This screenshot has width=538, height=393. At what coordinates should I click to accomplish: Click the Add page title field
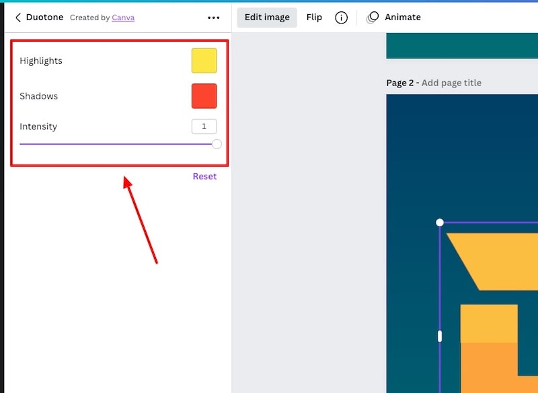[451, 83]
